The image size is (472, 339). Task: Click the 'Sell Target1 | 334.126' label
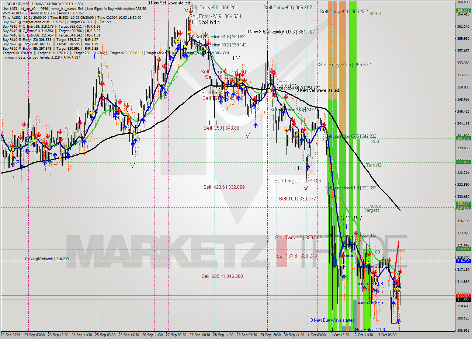tap(298, 181)
